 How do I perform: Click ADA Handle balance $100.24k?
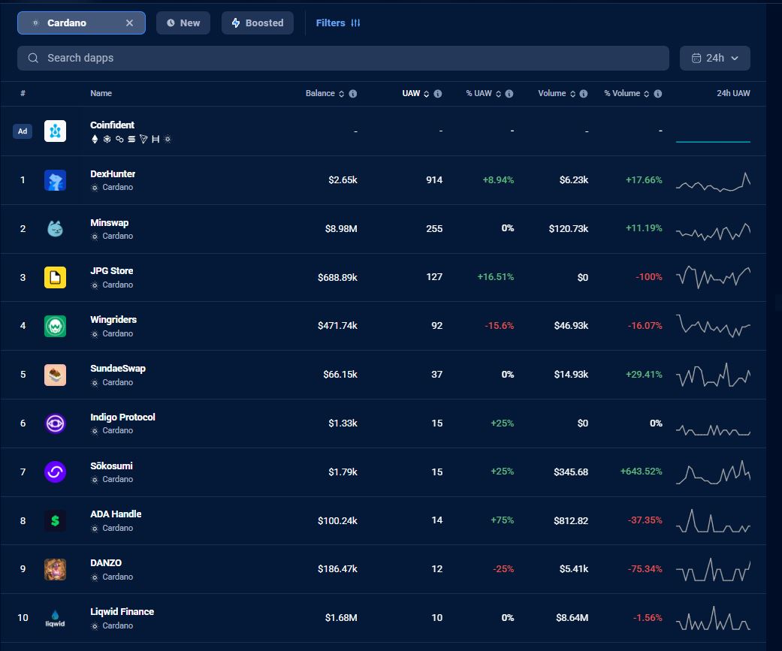(x=337, y=521)
